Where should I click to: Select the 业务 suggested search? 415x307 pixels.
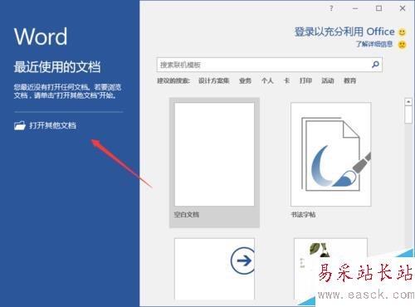245,80
